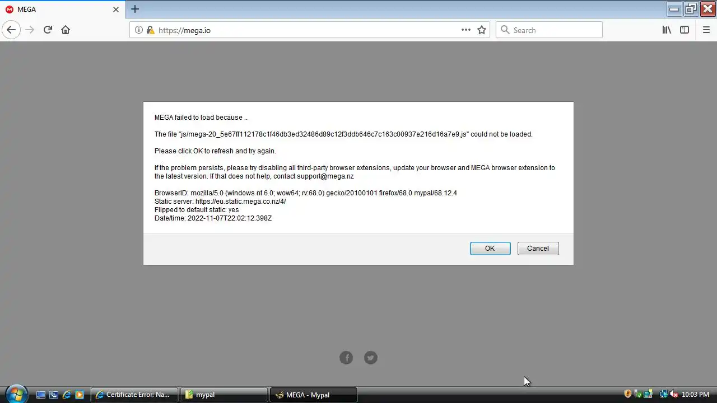This screenshot has width=717, height=403.
Task: Open the clock showing 10:03 PM
Action: 695,395
